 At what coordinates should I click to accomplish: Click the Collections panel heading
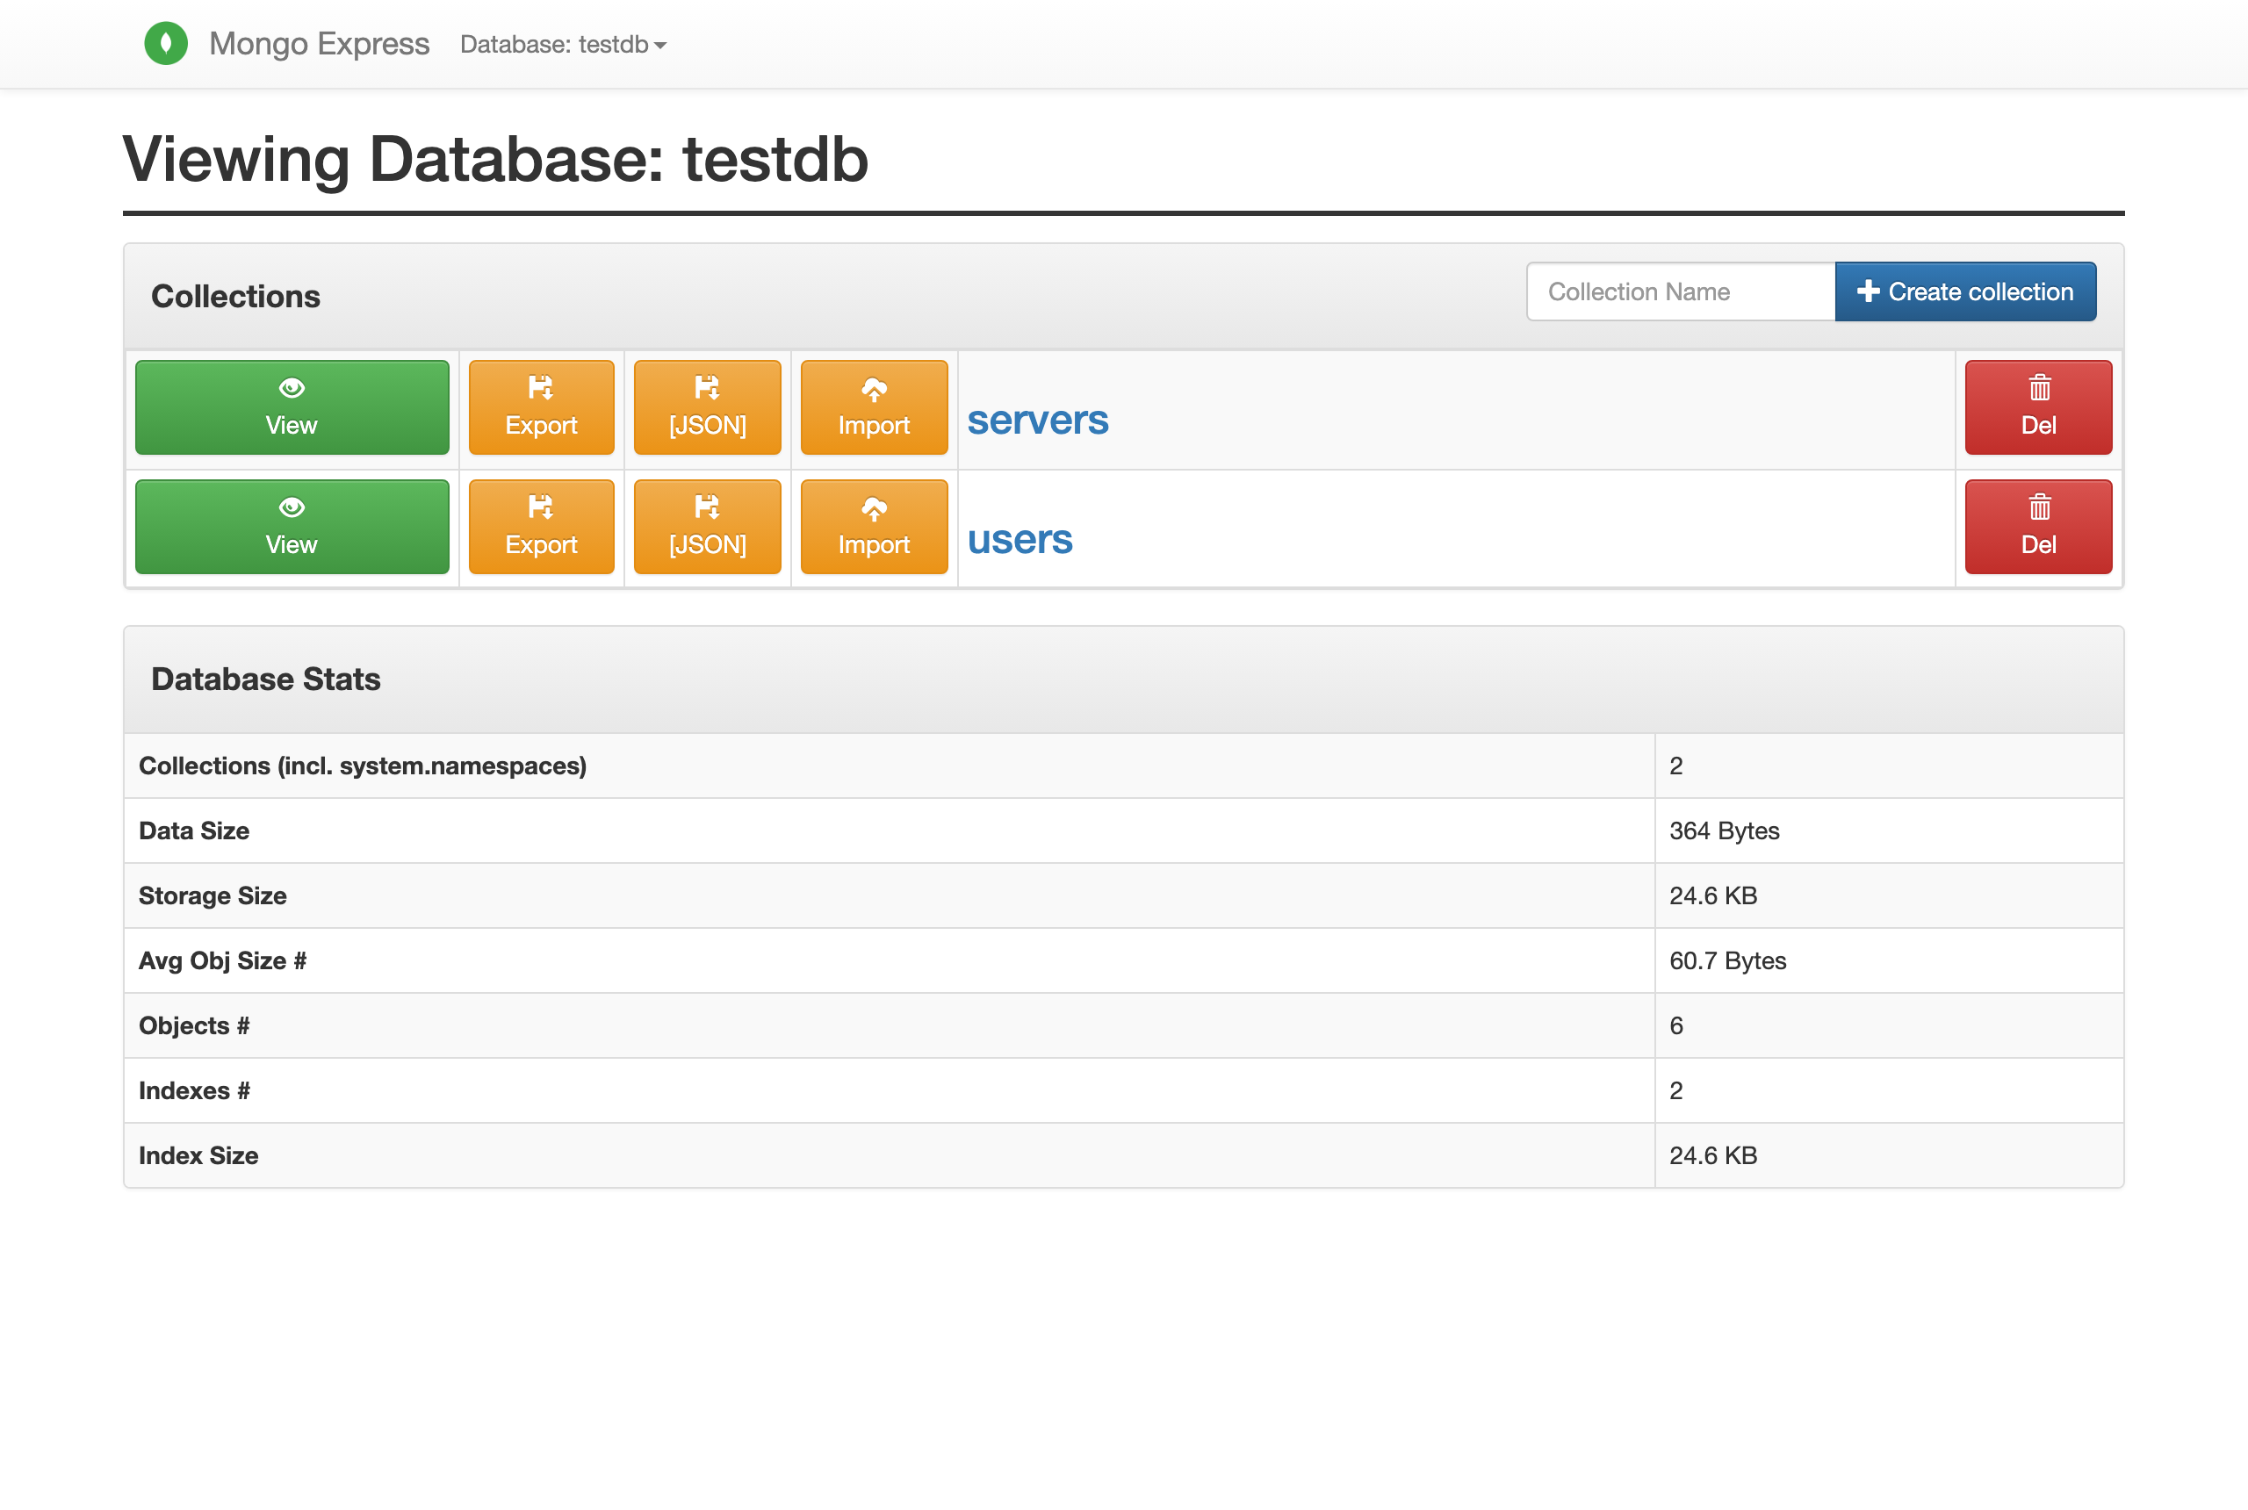(x=235, y=297)
